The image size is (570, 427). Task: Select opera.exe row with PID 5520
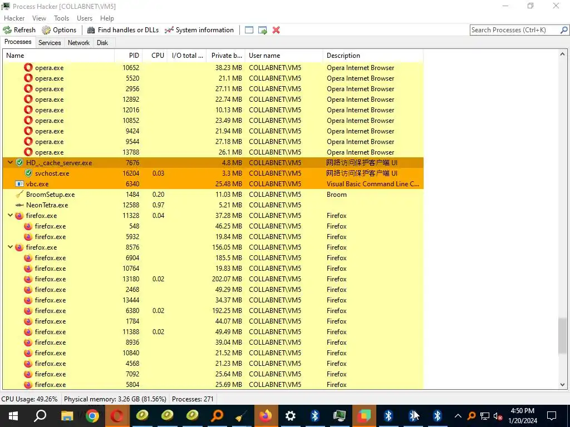click(x=213, y=78)
